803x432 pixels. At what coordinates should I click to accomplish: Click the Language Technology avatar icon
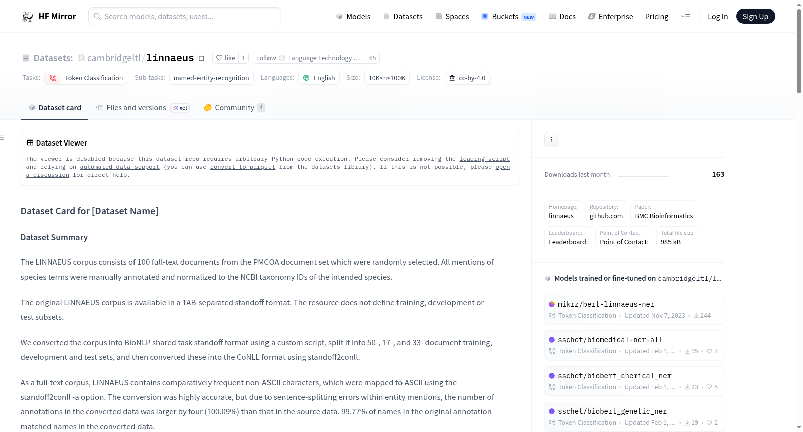coord(282,58)
